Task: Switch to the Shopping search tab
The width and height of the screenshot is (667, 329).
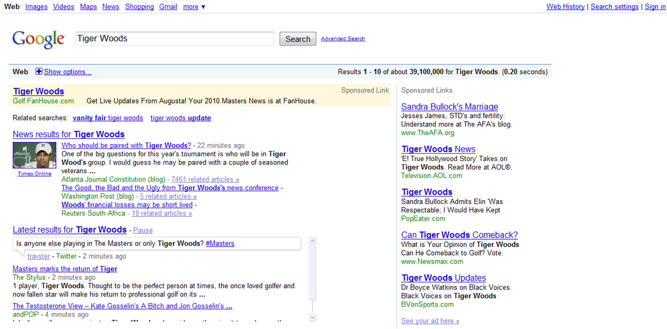Action: [x=139, y=6]
